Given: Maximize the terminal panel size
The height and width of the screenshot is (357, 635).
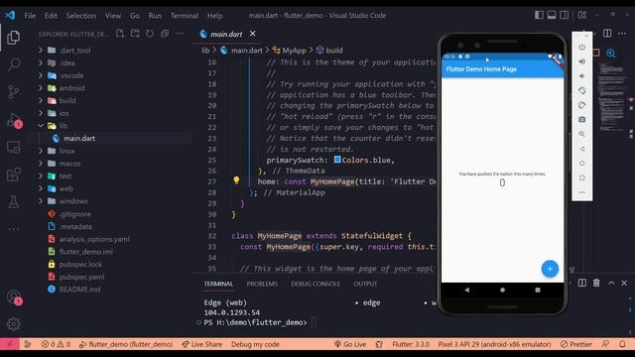Looking at the screenshot, I should point(611,283).
